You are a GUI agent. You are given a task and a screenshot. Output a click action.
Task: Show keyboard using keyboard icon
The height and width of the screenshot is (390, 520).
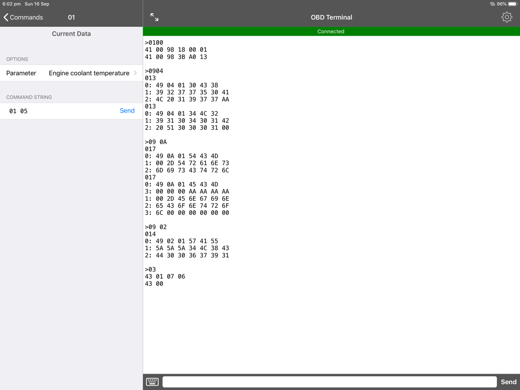click(152, 382)
